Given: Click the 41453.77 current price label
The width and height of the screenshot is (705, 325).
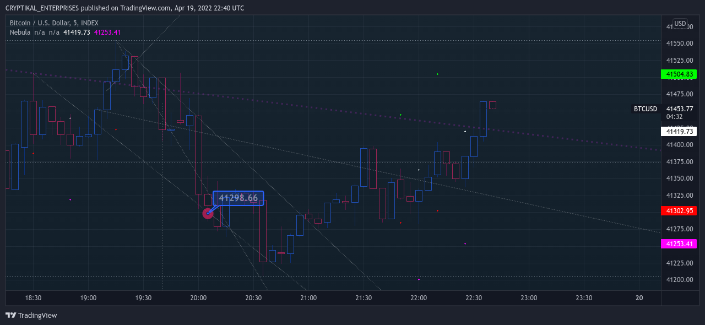Looking at the screenshot, I should pyautogui.click(x=680, y=109).
